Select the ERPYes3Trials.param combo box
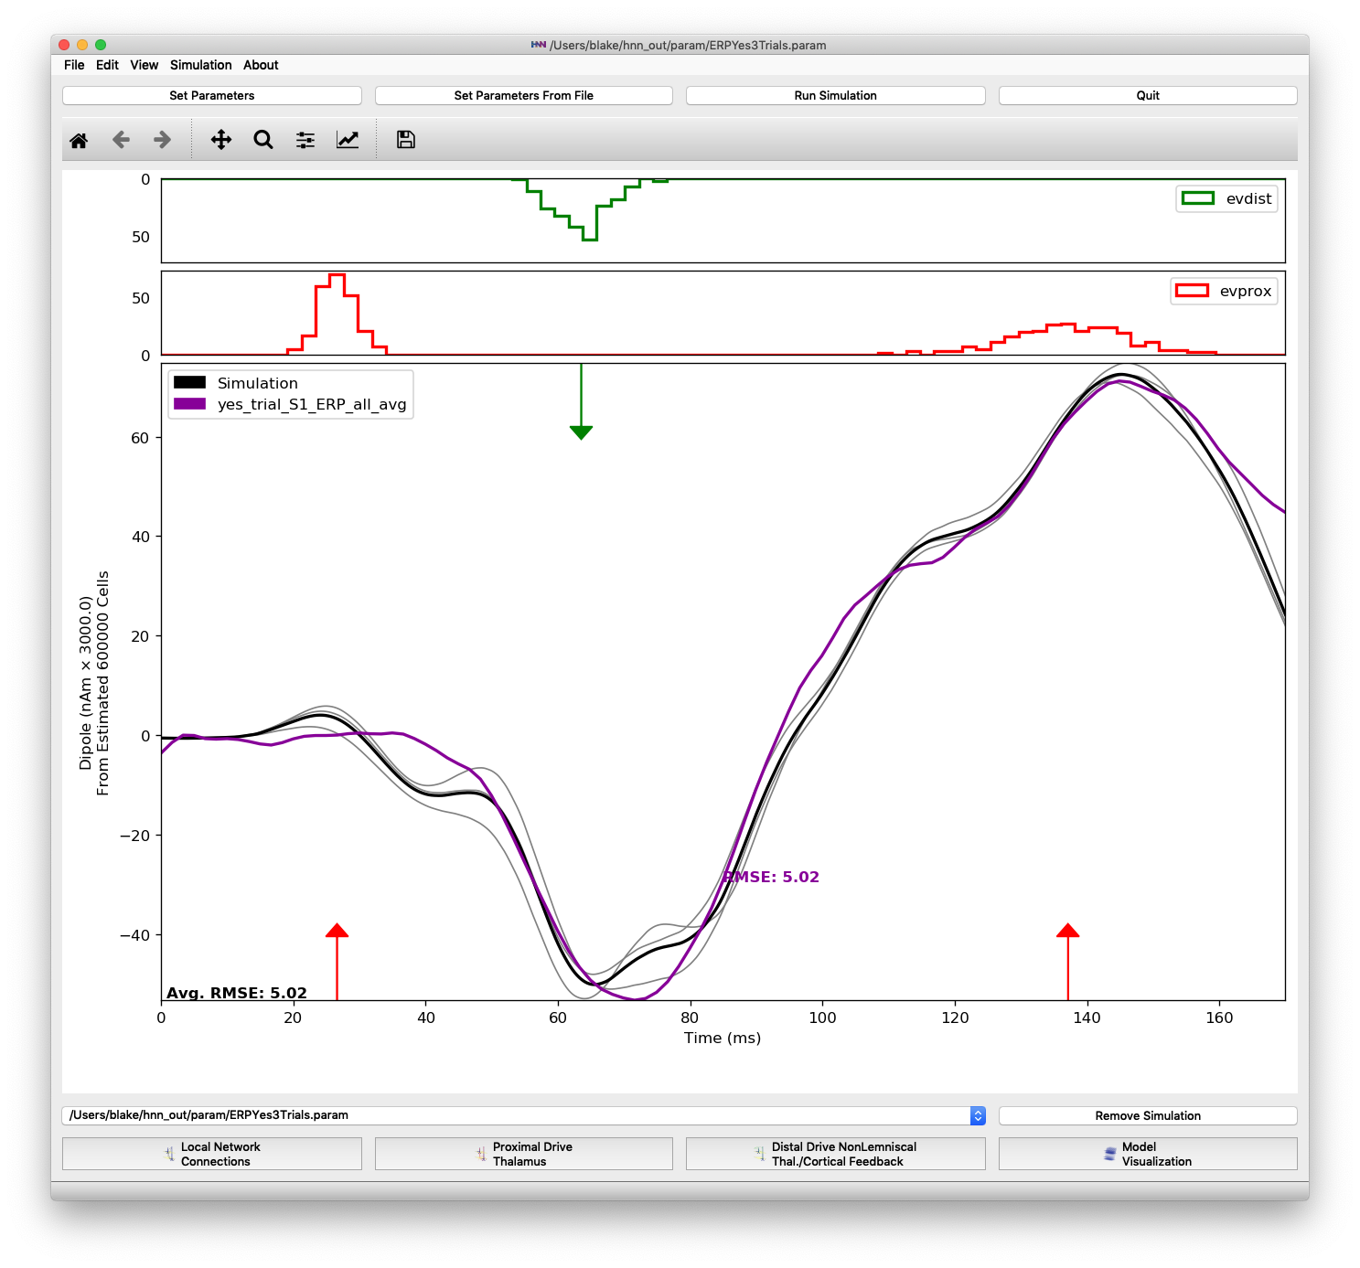This screenshot has width=1360, height=1268. (x=523, y=1115)
